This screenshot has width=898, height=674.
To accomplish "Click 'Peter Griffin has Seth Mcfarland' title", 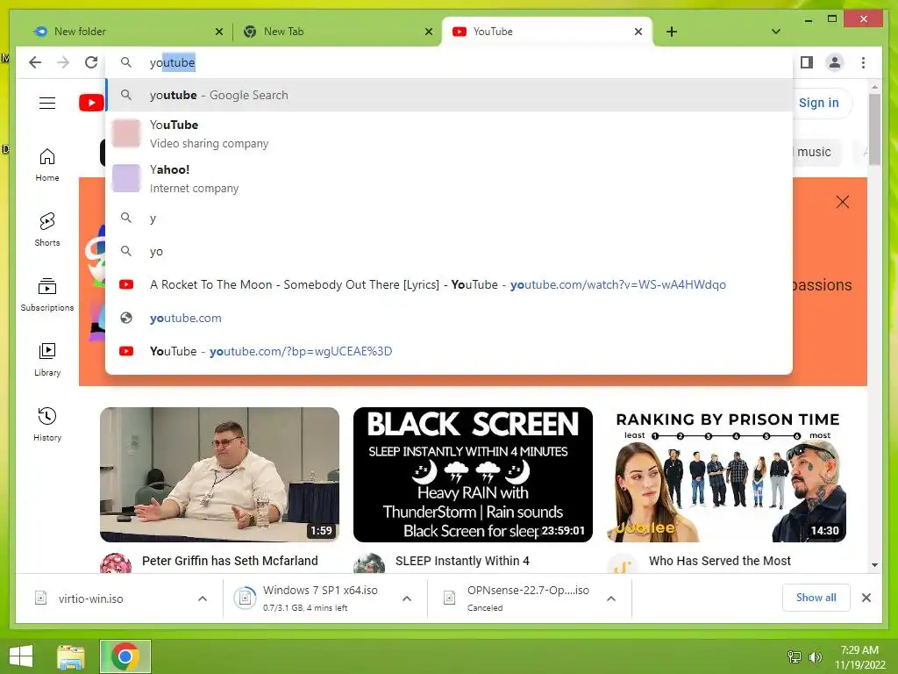I will pyautogui.click(x=230, y=561).
